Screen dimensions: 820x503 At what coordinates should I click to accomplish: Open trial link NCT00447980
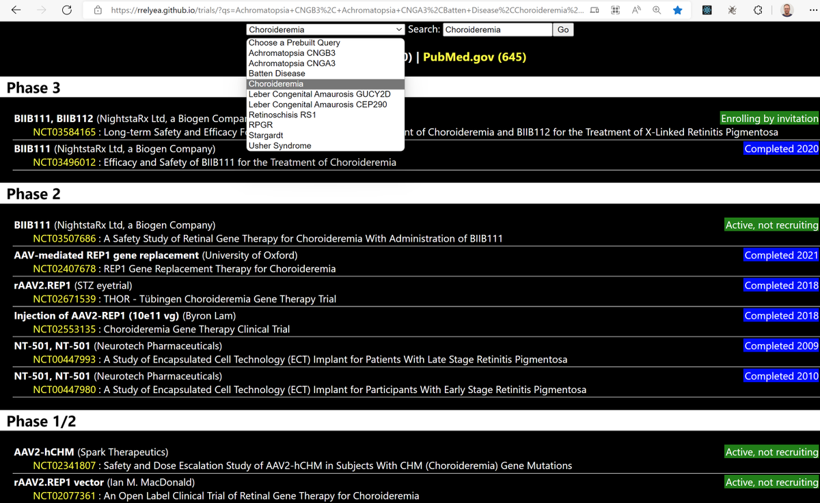64,390
